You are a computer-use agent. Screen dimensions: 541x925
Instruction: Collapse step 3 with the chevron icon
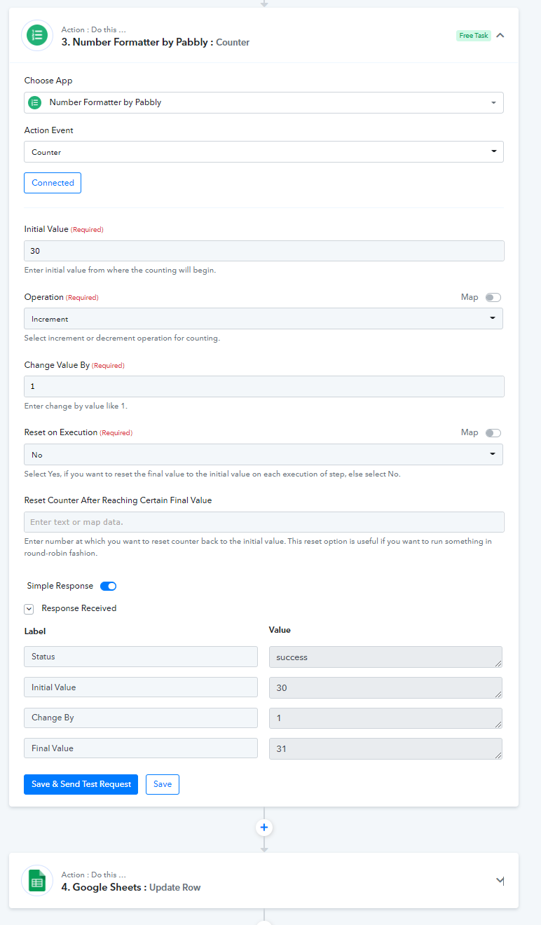pos(500,35)
